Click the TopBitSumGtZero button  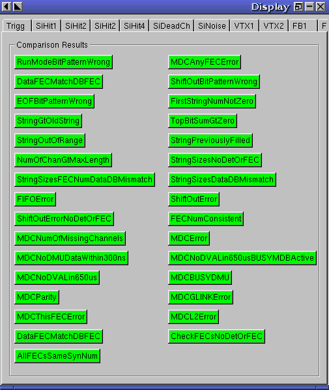point(203,121)
